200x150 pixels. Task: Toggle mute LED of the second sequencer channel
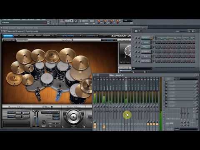pyautogui.click(x=134, y=42)
